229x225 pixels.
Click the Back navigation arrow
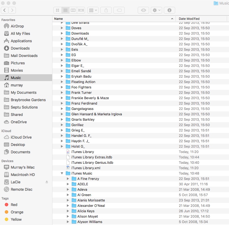point(5,10)
